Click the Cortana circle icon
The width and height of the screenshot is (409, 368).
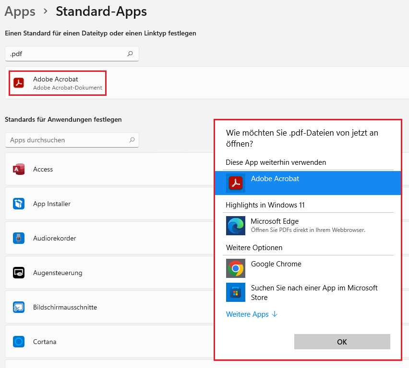[19, 342]
